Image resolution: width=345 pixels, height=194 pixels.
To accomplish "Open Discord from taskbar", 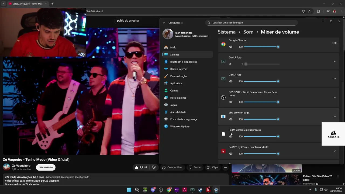I will [x=153, y=190].
